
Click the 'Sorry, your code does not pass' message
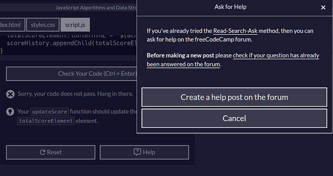click(x=75, y=94)
